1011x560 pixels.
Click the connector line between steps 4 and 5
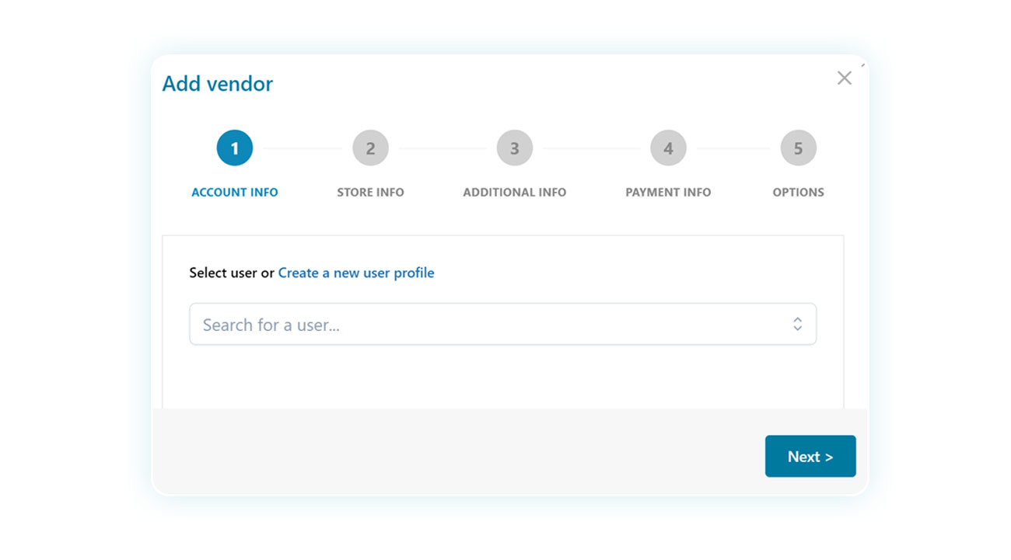(x=733, y=148)
